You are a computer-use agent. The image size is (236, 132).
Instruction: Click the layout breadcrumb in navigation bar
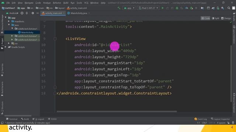pos(60,8)
